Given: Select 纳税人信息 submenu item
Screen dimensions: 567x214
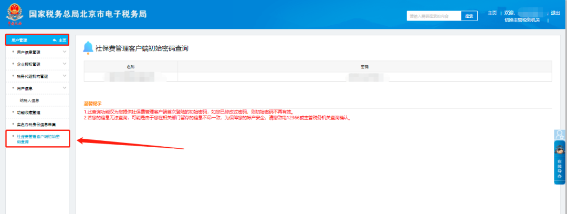Looking at the screenshot, I should (30, 100).
